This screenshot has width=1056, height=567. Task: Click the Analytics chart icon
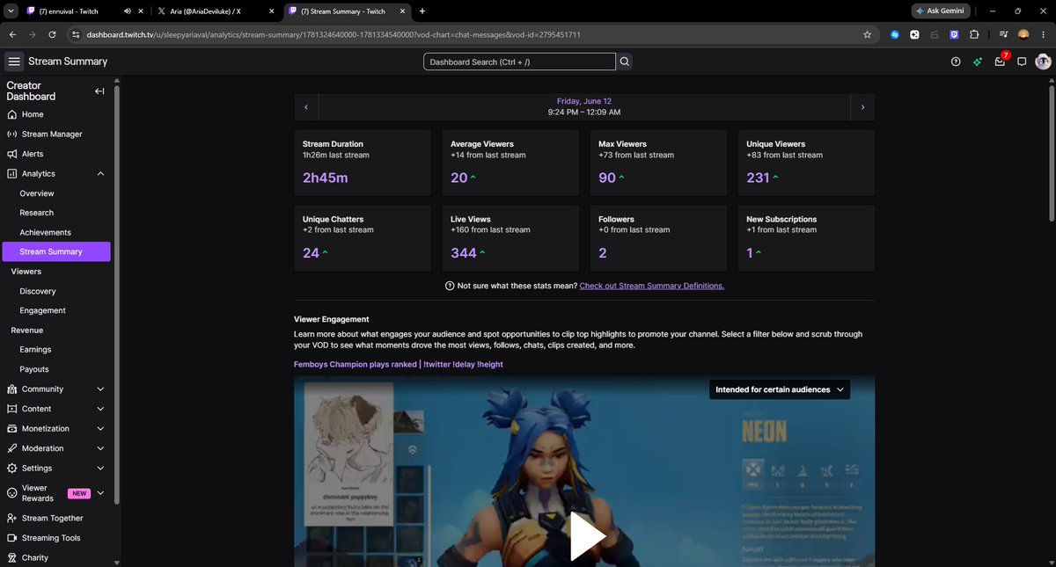pos(12,174)
